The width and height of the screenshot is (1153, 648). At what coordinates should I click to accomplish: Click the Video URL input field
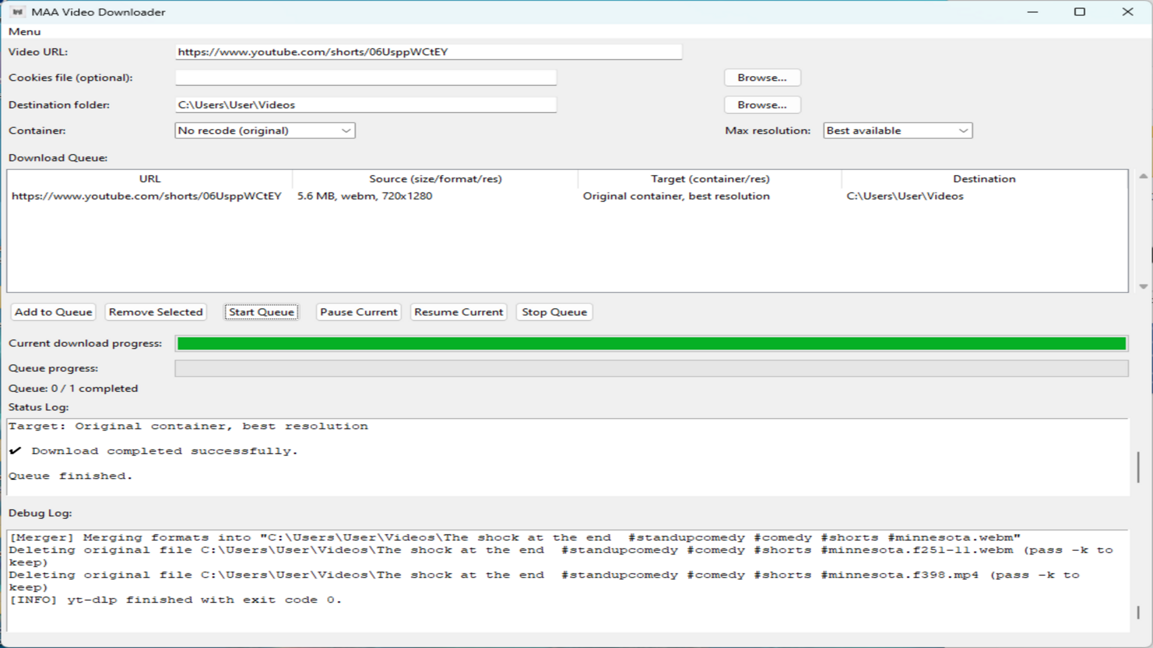(x=428, y=52)
